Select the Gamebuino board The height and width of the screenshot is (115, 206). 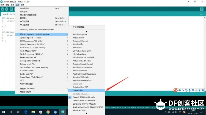(x=87, y=90)
